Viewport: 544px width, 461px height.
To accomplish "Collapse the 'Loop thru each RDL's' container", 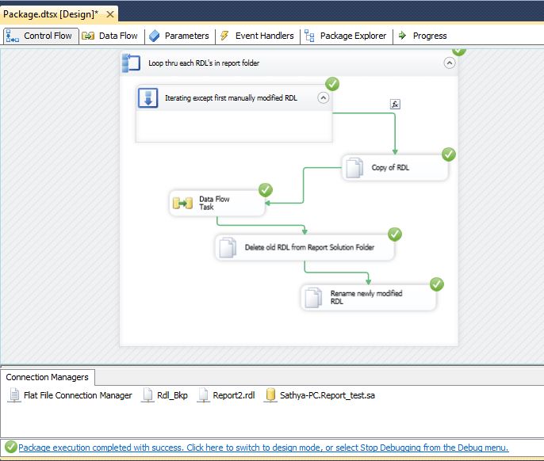I will [x=450, y=63].
